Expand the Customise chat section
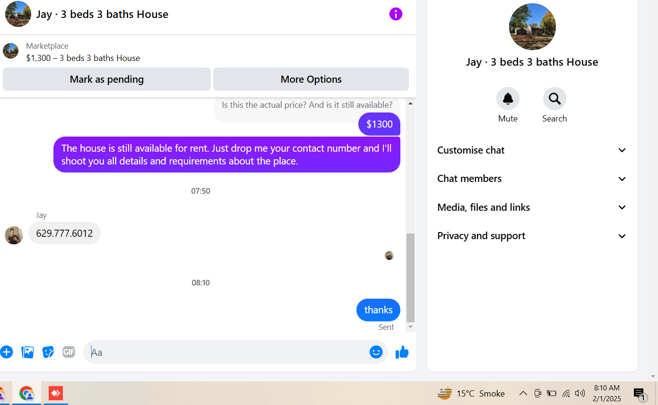Image resolution: width=658 pixels, height=405 pixels. (x=532, y=150)
